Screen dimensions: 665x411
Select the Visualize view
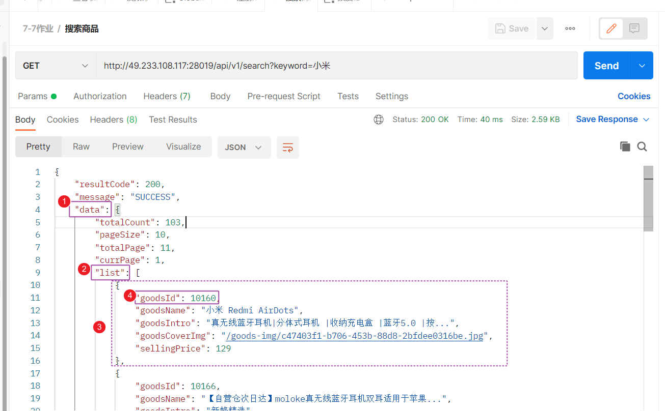coord(183,146)
